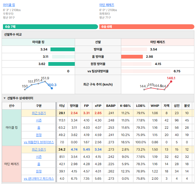Click the 96 season 삼진 cell
The width and height of the screenshot is (196, 184).
pyautogui.click(x=177, y=120)
